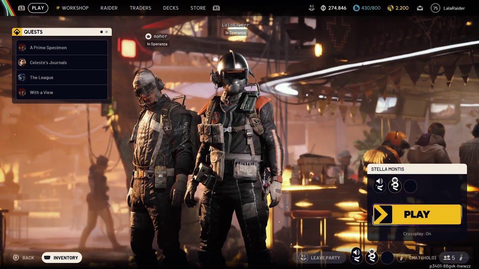
Task: Click the L1 bumper icon
Action: (x=22, y=8)
